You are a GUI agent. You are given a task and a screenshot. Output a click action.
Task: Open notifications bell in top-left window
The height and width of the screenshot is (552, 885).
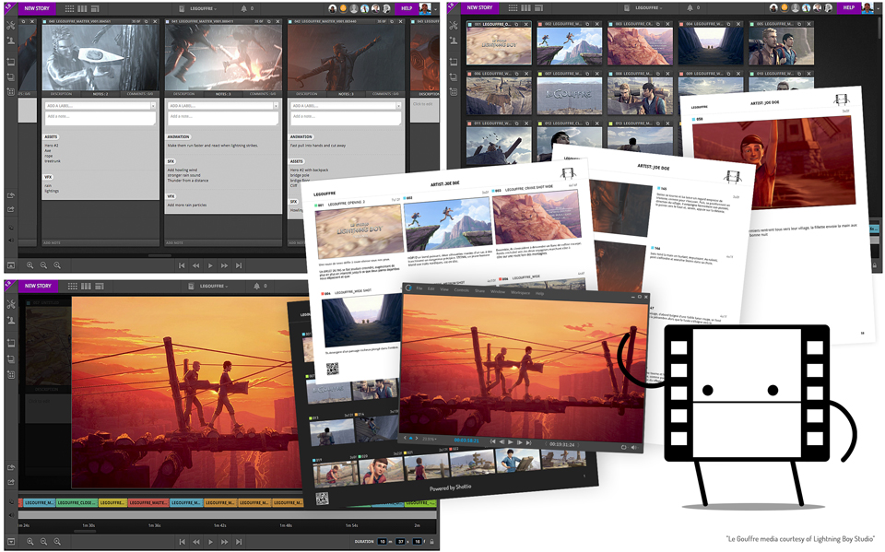[244, 8]
